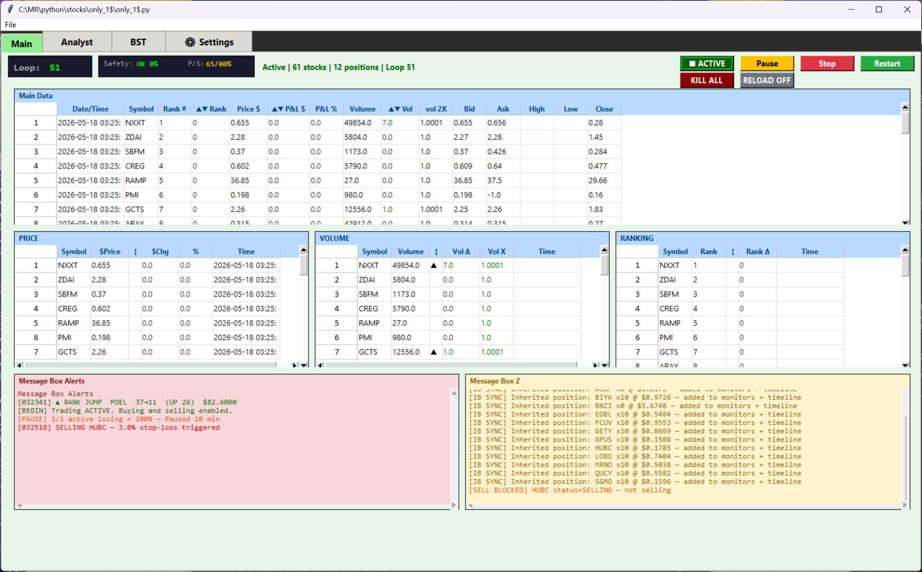Click the RANK JUMP POEL alert line

[x=127, y=402]
